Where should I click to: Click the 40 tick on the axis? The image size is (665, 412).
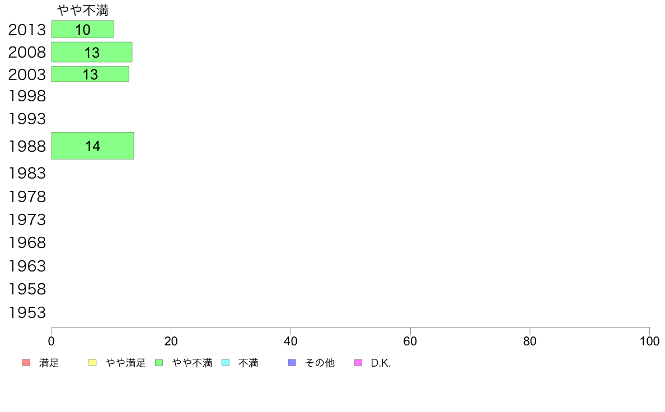pyautogui.click(x=291, y=341)
